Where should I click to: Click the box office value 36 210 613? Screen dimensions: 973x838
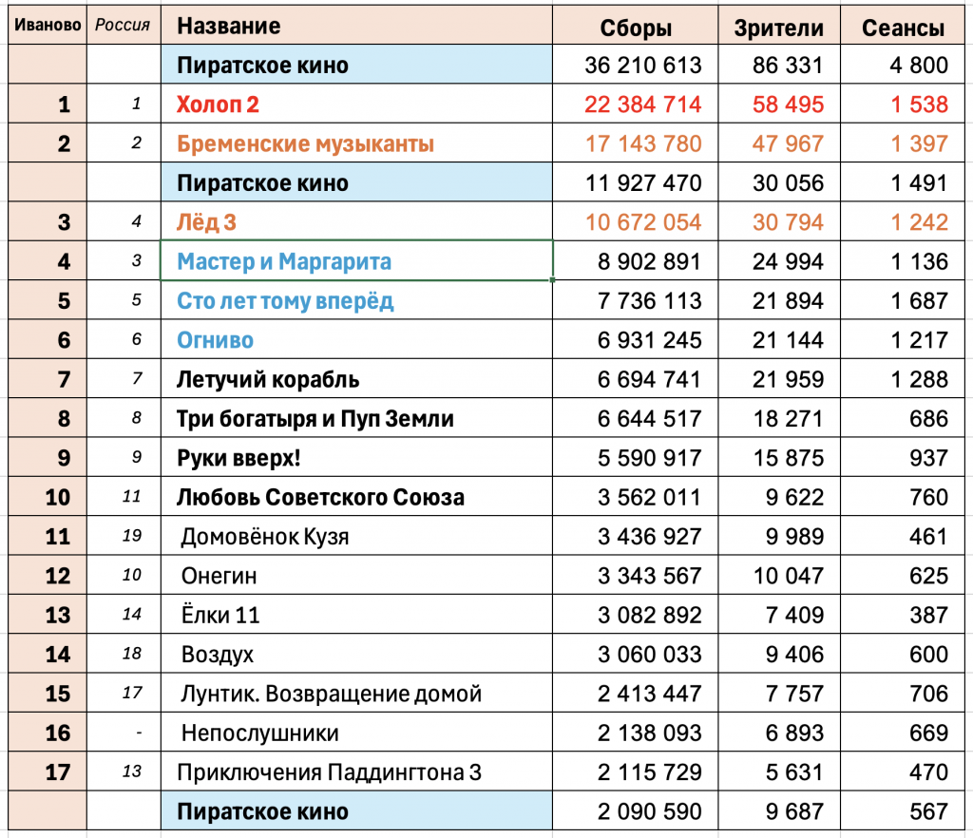point(643,66)
